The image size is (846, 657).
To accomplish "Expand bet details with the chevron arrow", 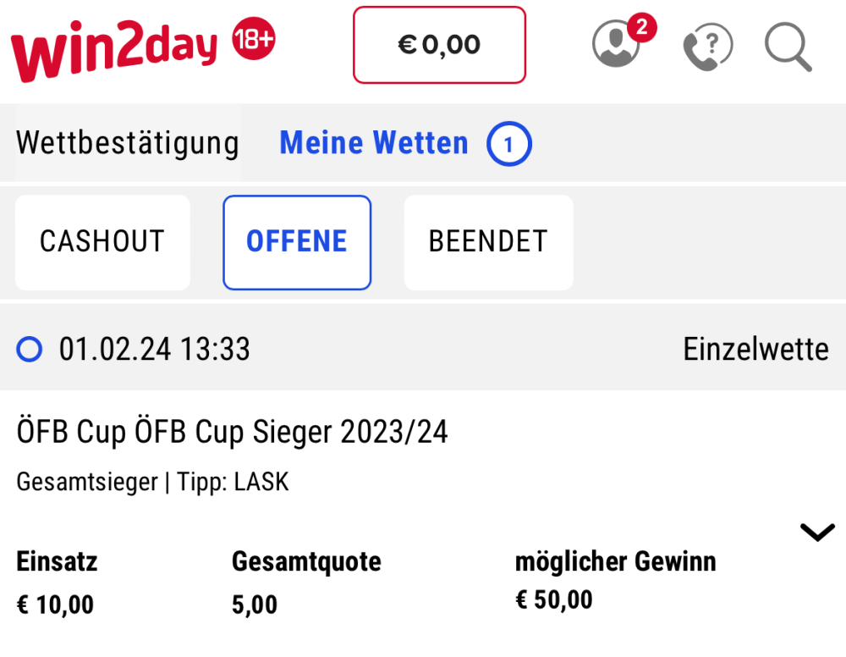I will pyautogui.click(x=816, y=533).
